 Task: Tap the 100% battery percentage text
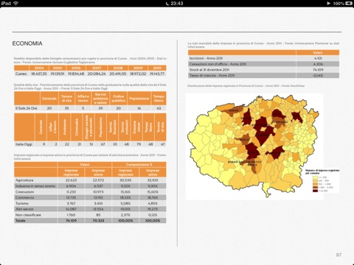(339, 4)
